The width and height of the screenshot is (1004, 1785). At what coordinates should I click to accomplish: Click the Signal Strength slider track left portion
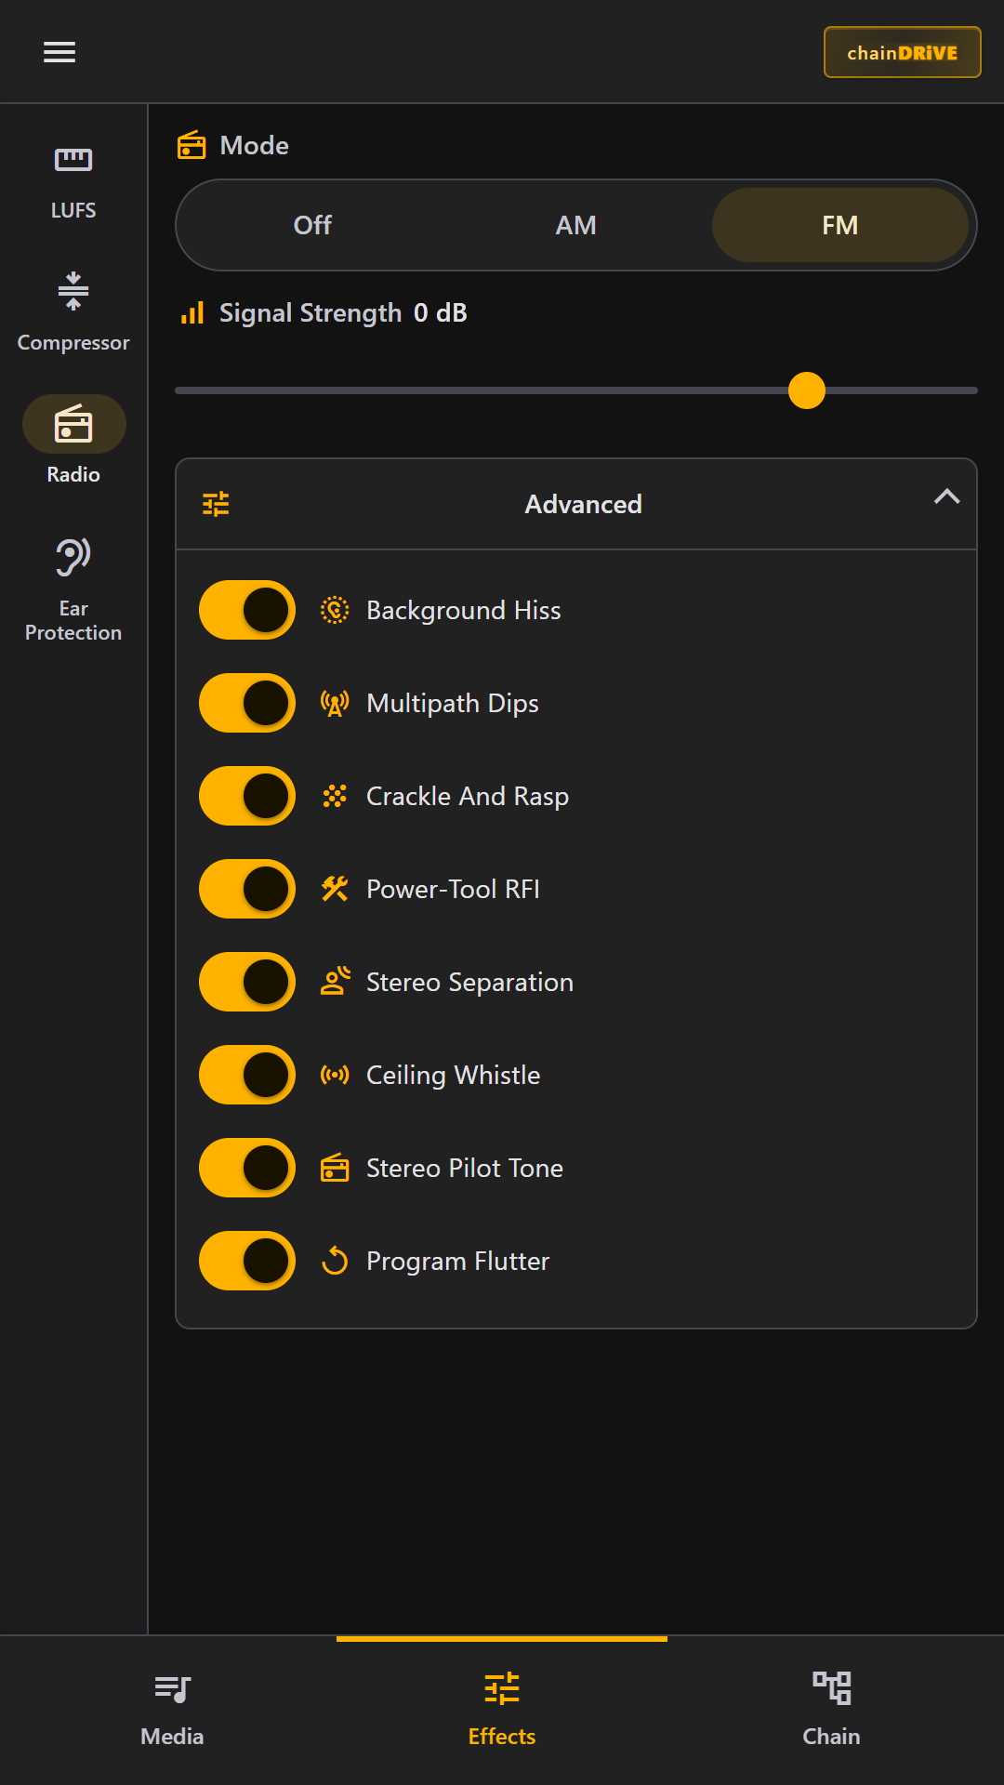coord(482,390)
